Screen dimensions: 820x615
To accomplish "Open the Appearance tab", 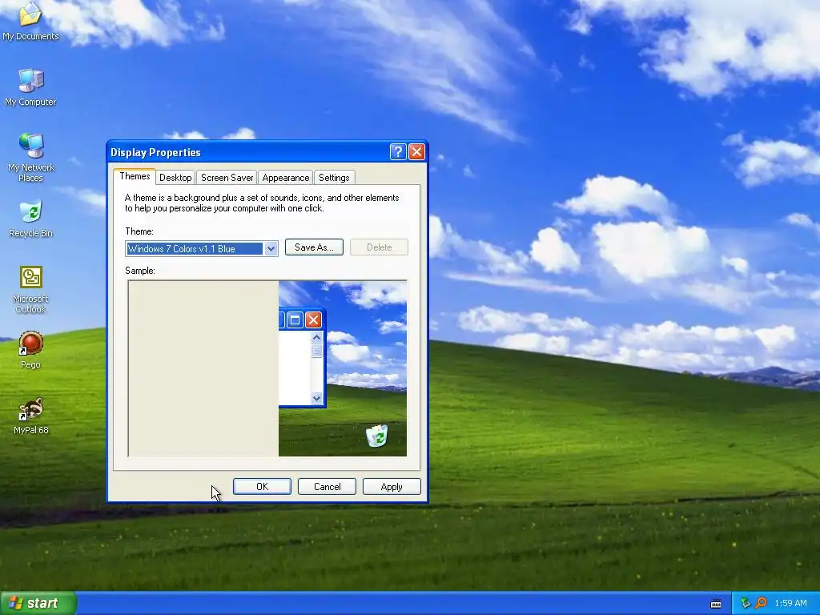I will point(286,178).
